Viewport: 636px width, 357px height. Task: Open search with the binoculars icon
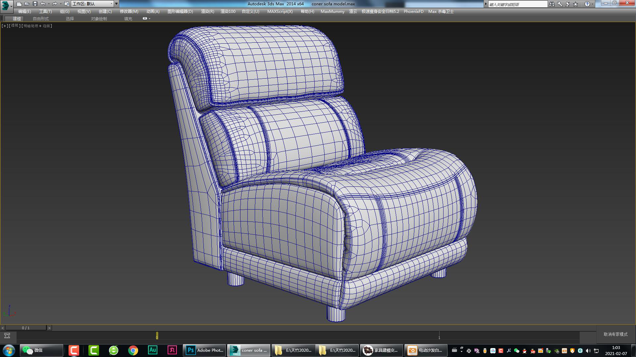[x=552, y=4]
